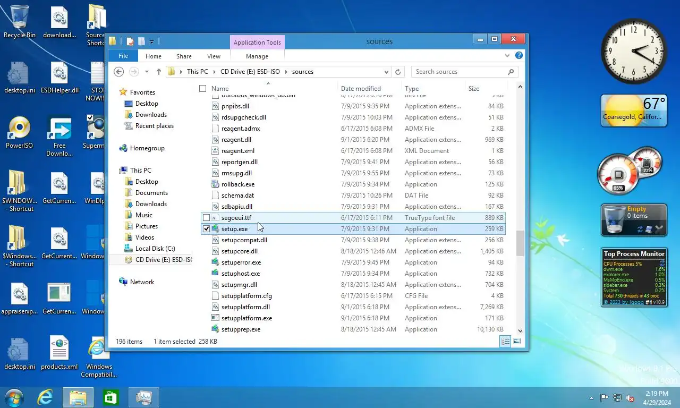Open Windows Store taskbar icon
The height and width of the screenshot is (408, 680).
[110, 397]
